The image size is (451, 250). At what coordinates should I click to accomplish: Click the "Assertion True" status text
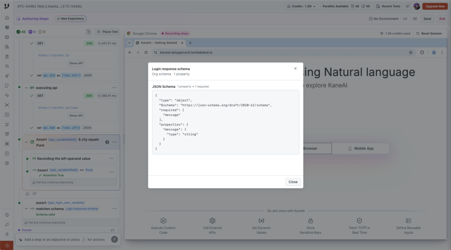[54, 175]
